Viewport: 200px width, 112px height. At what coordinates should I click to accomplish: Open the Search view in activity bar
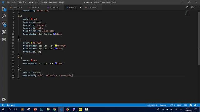[x=4, y=16]
